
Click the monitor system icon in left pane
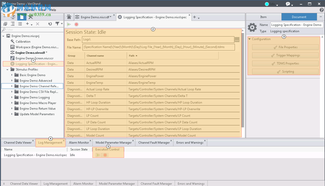pos(13,17)
